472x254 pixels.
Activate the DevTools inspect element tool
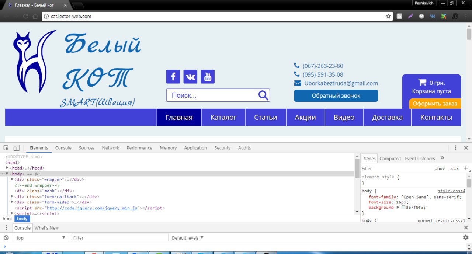pyautogui.click(x=6, y=148)
